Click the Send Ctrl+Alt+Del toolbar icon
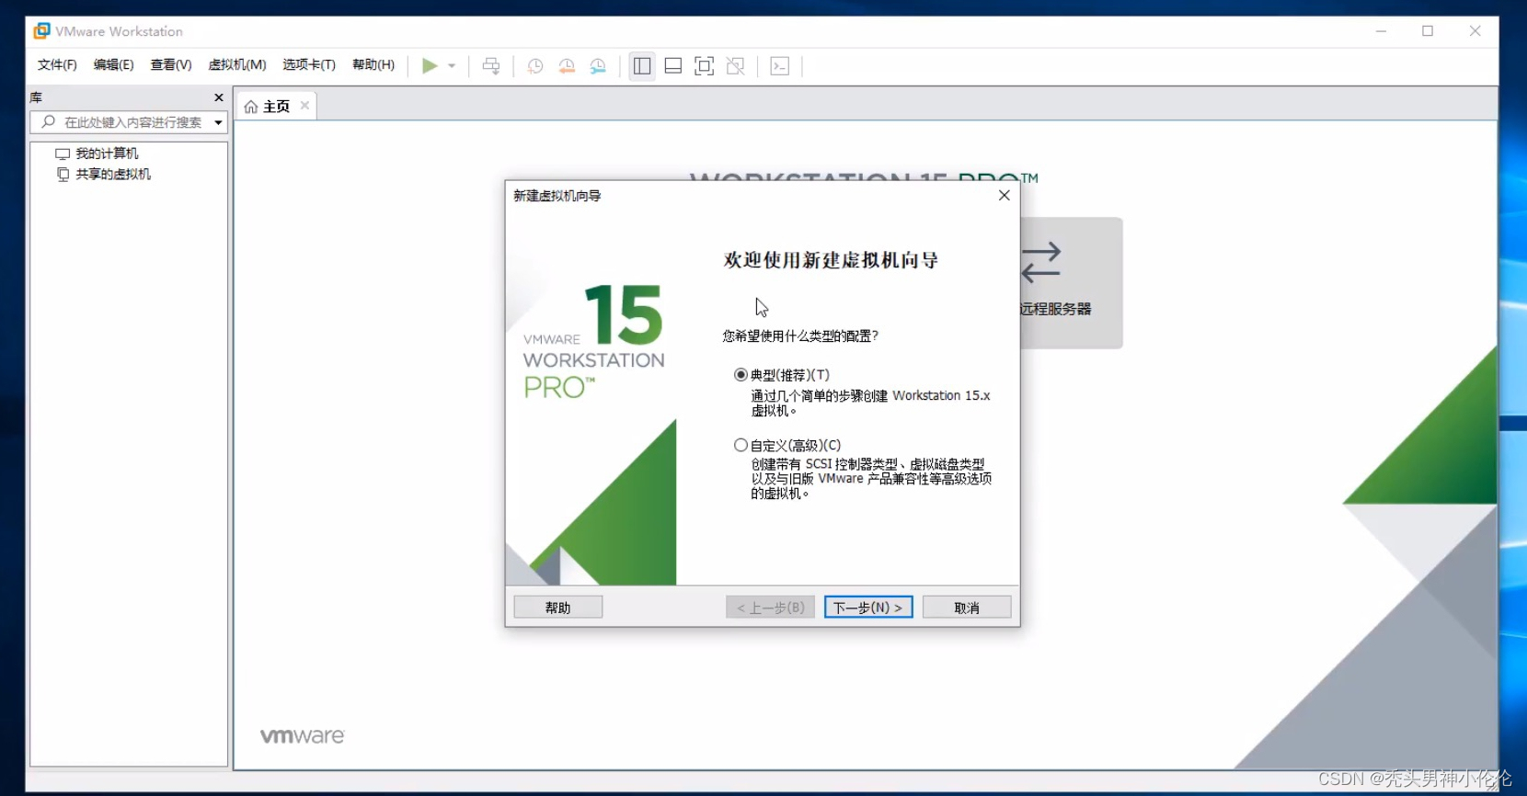Viewport: 1527px width, 796px height. click(x=491, y=66)
